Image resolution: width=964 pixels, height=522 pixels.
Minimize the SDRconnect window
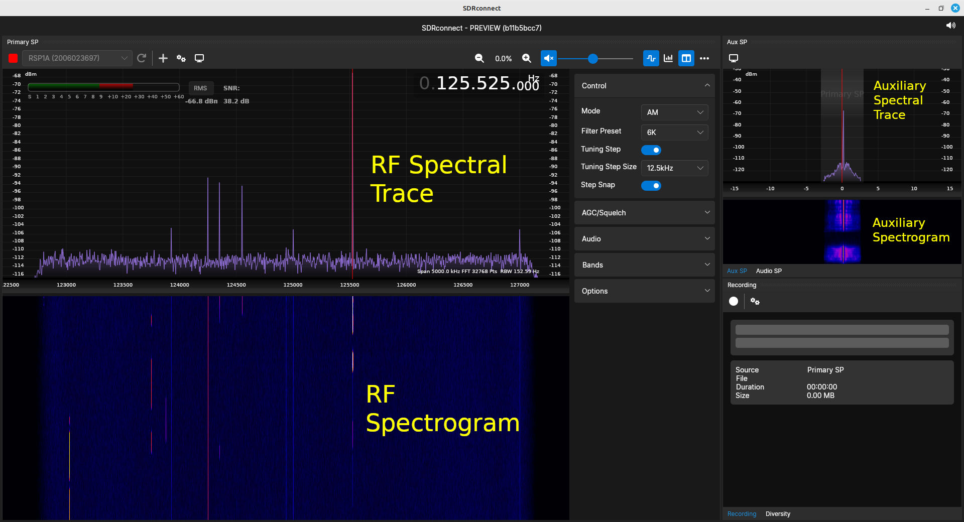coord(927,9)
